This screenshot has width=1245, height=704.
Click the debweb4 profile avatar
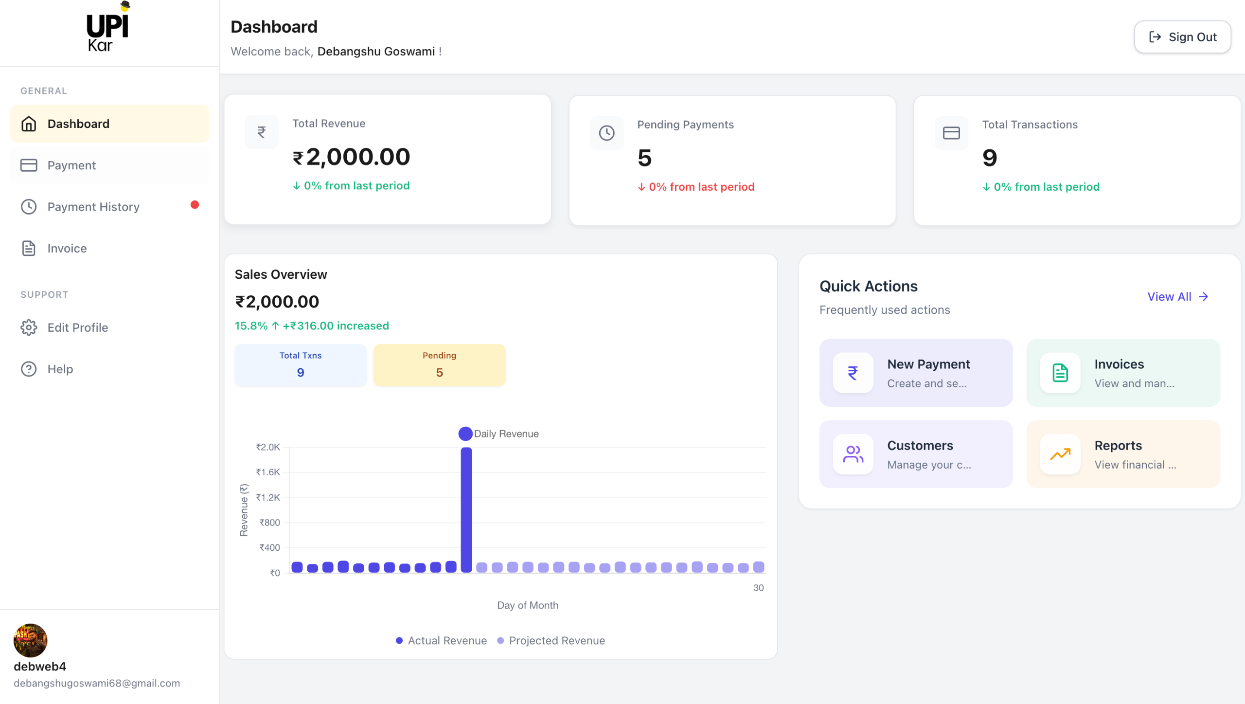coord(30,640)
